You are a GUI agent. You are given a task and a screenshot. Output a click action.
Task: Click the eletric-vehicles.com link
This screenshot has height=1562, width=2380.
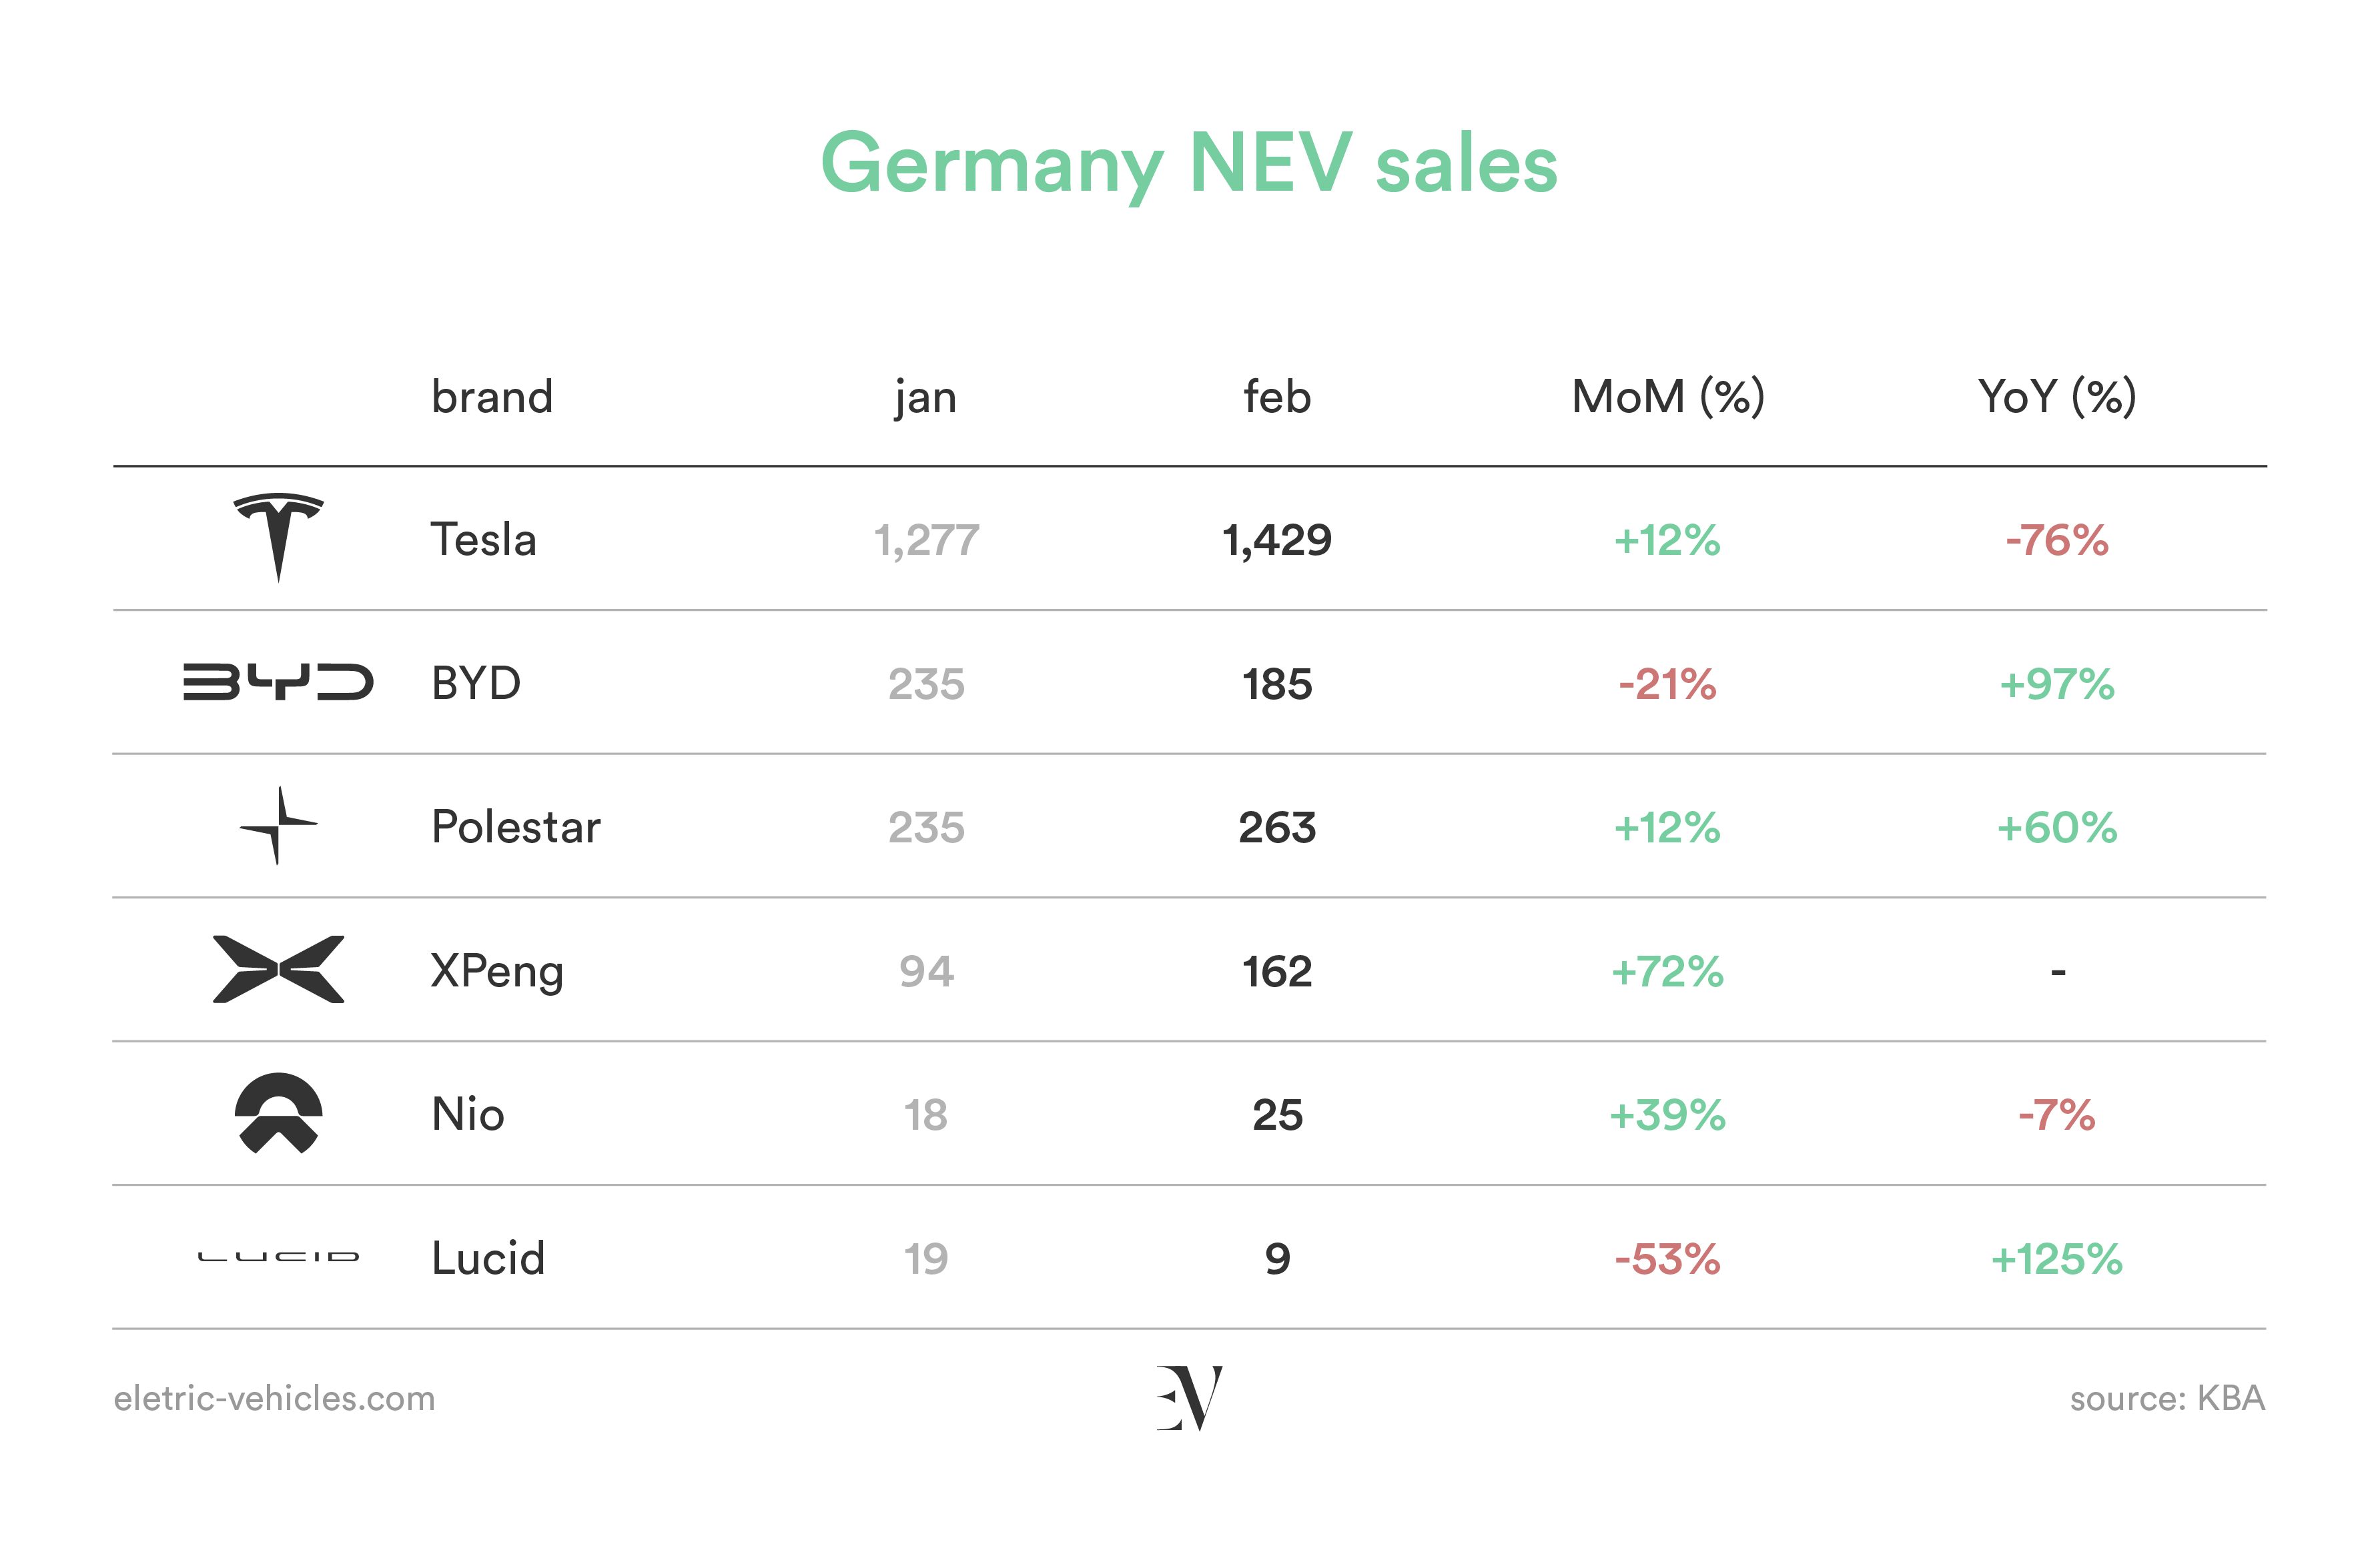coord(274,1397)
